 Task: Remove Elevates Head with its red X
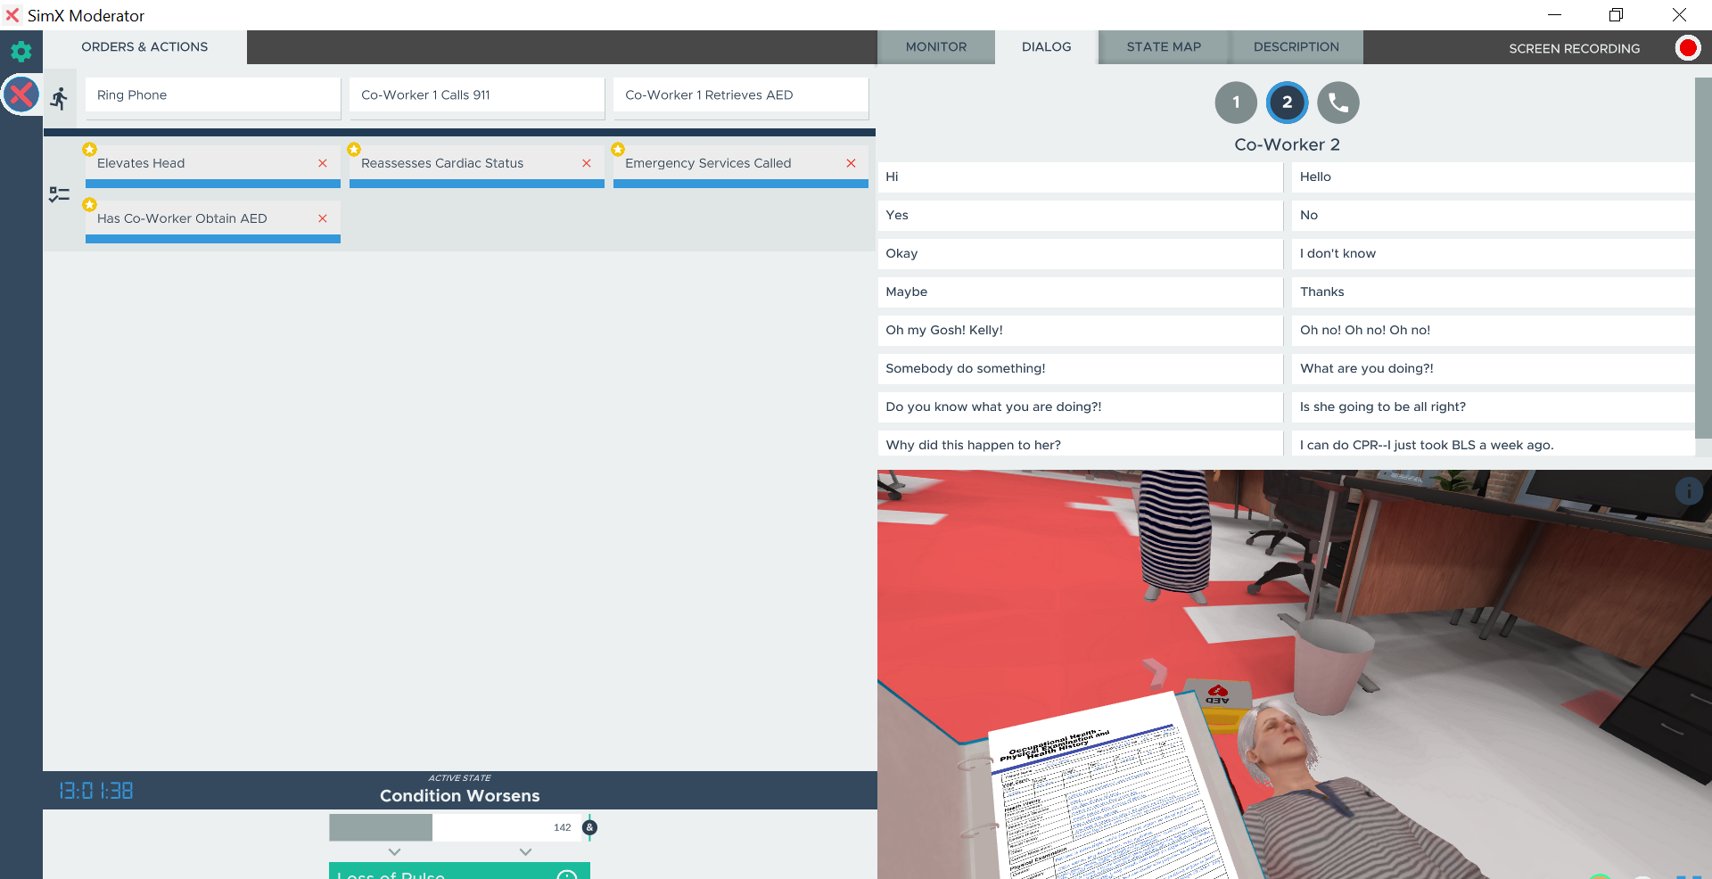[x=323, y=163]
